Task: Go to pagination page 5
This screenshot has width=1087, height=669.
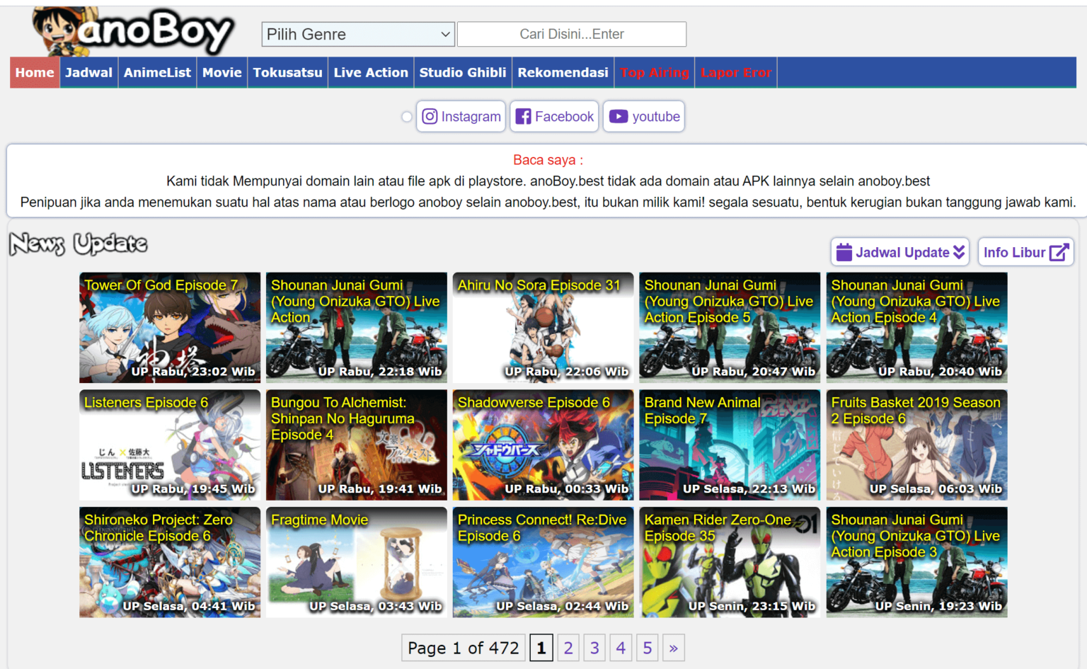Action: point(647,648)
